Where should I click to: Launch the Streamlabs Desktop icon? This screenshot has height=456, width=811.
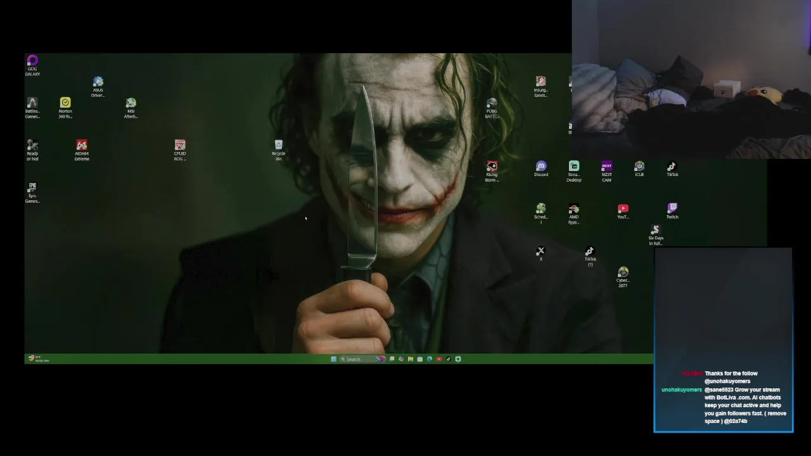point(573,172)
